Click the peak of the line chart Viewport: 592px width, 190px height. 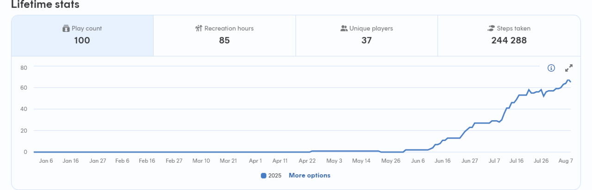tap(568, 80)
